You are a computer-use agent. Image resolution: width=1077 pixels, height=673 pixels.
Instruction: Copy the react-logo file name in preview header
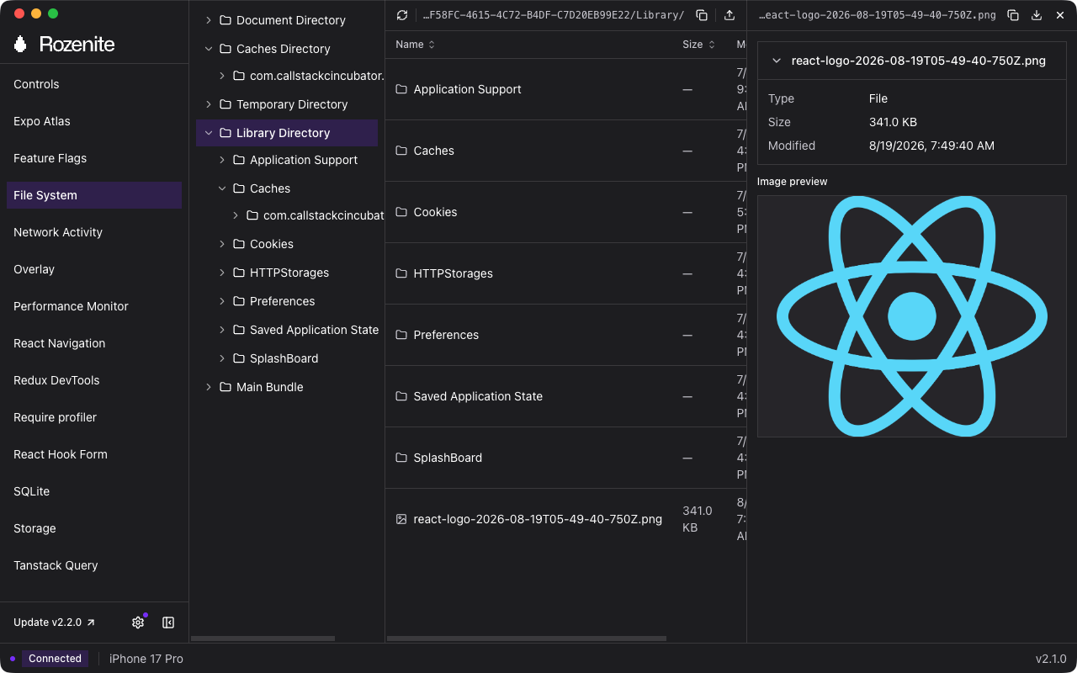(1013, 15)
